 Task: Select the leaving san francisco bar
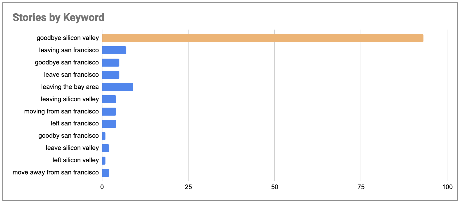pyautogui.click(x=114, y=50)
